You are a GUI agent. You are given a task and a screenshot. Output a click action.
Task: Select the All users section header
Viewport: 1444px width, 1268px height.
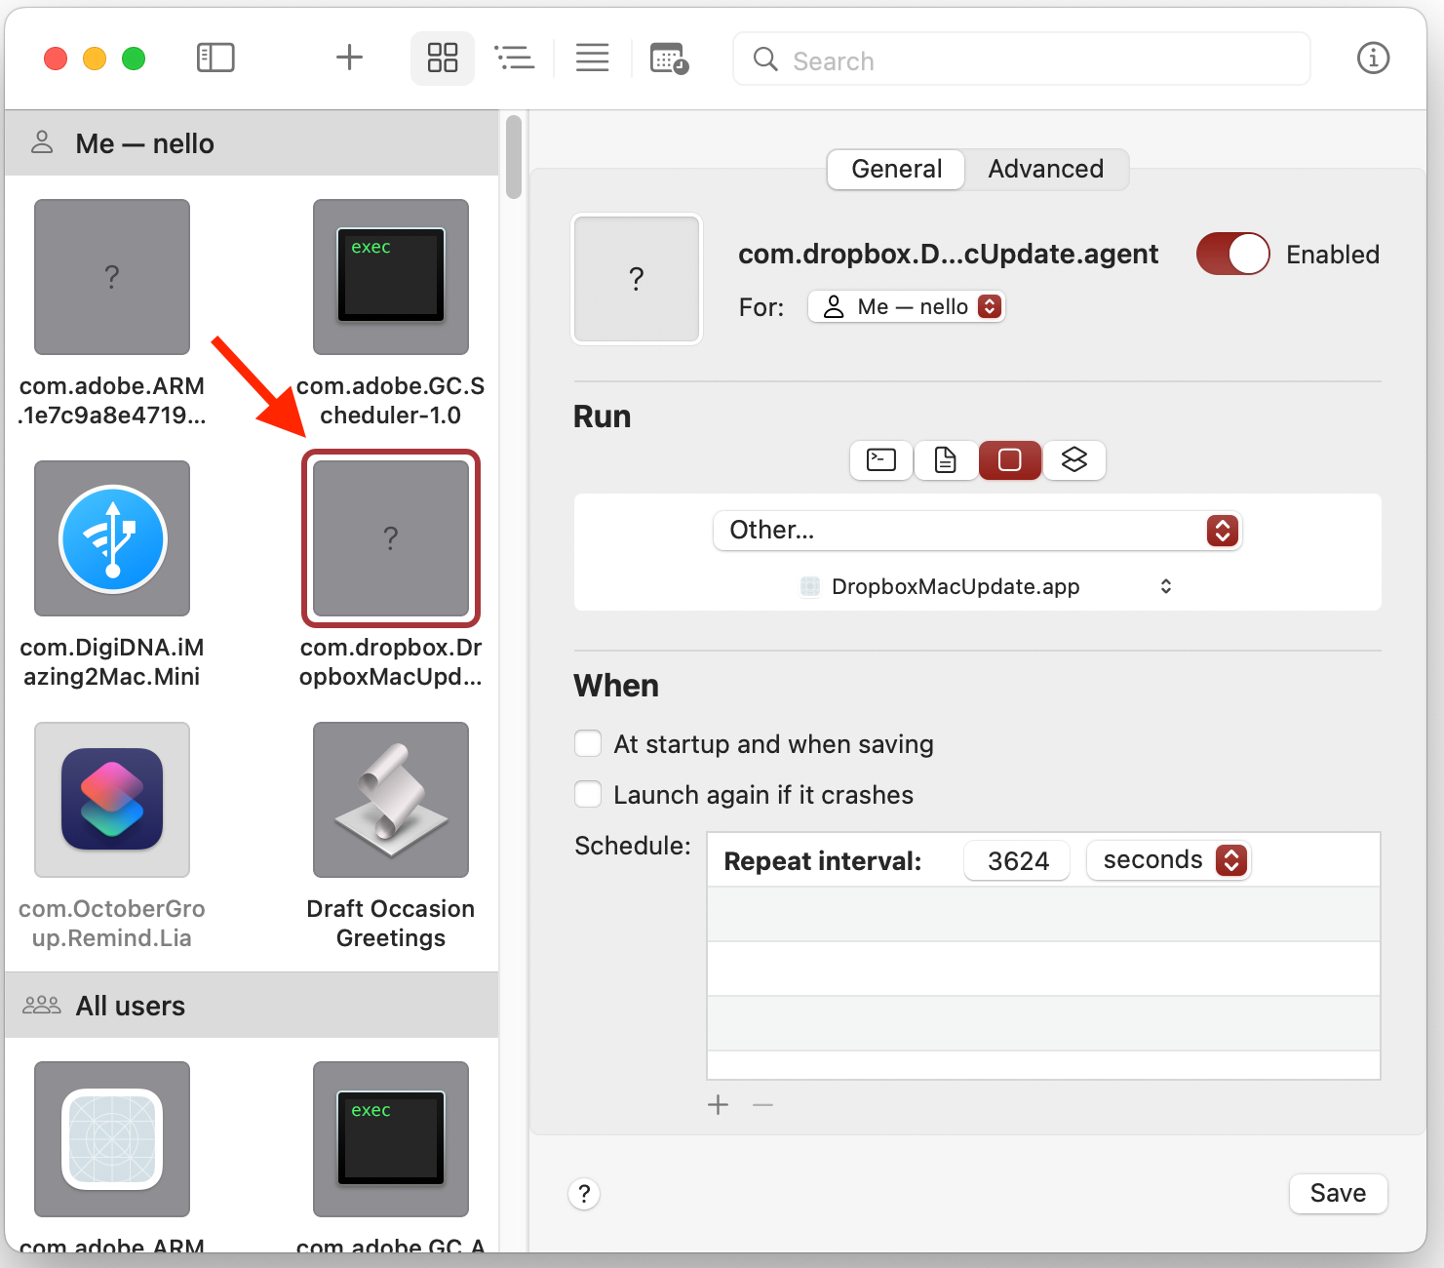(252, 1006)
